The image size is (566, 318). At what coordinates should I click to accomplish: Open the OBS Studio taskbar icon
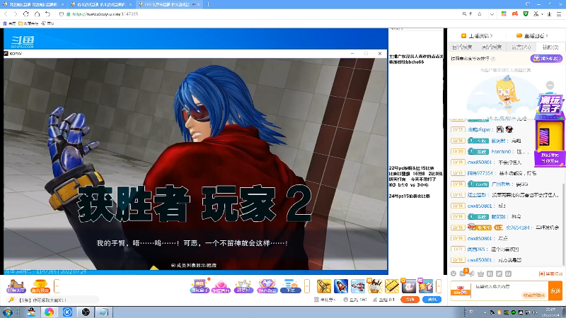[x=86, y=312]
